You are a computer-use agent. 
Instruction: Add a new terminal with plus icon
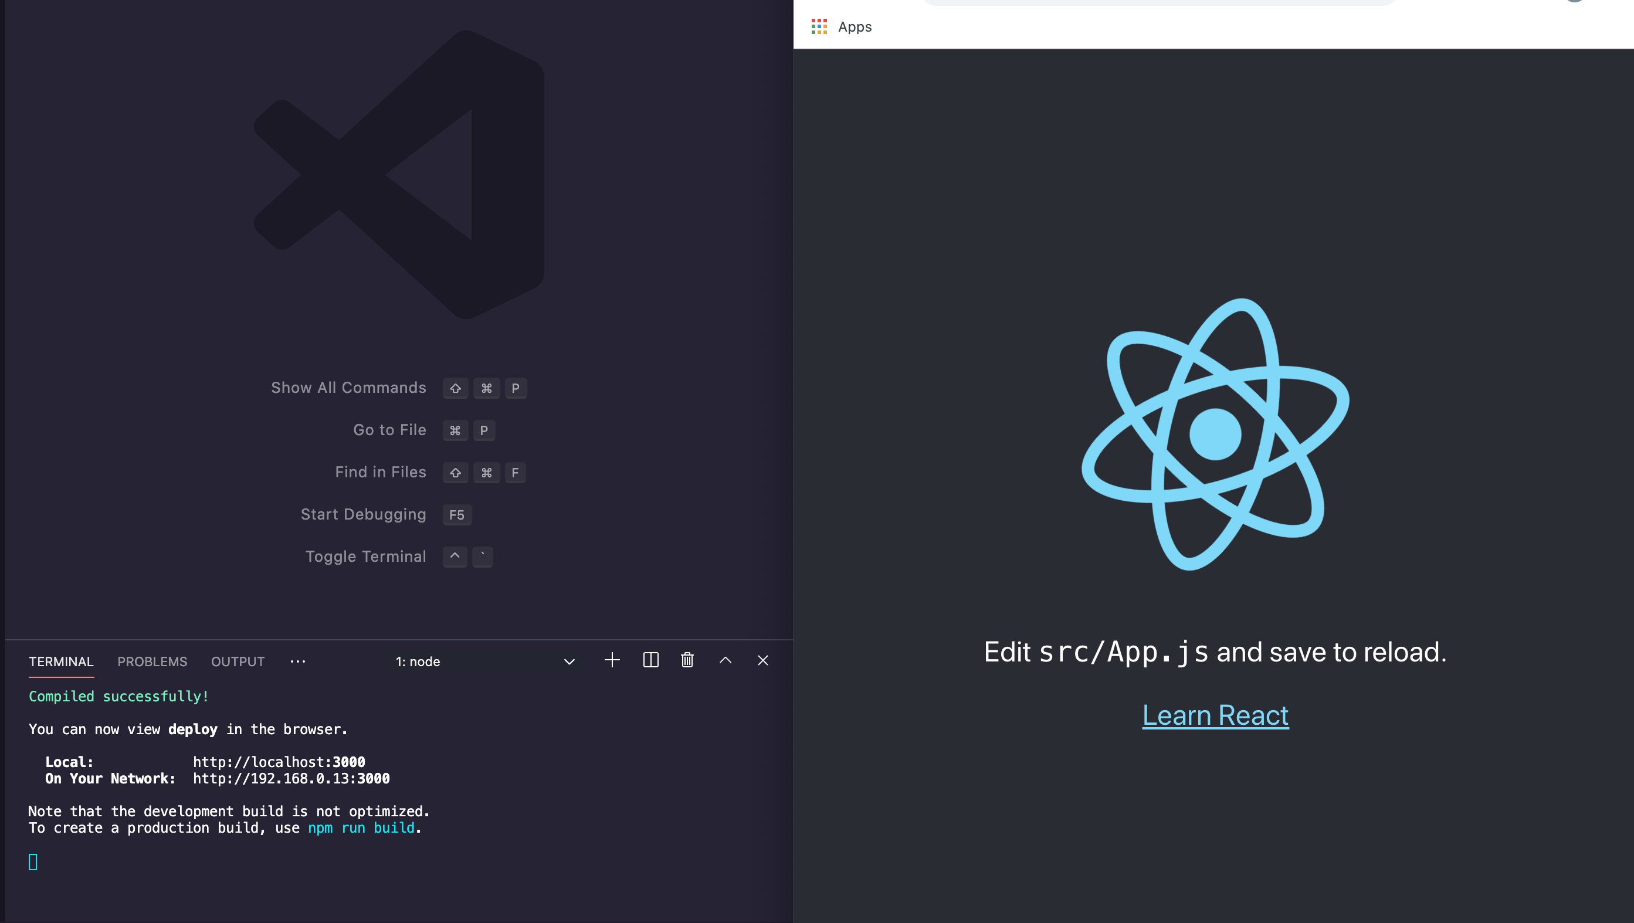click(612, 660)
